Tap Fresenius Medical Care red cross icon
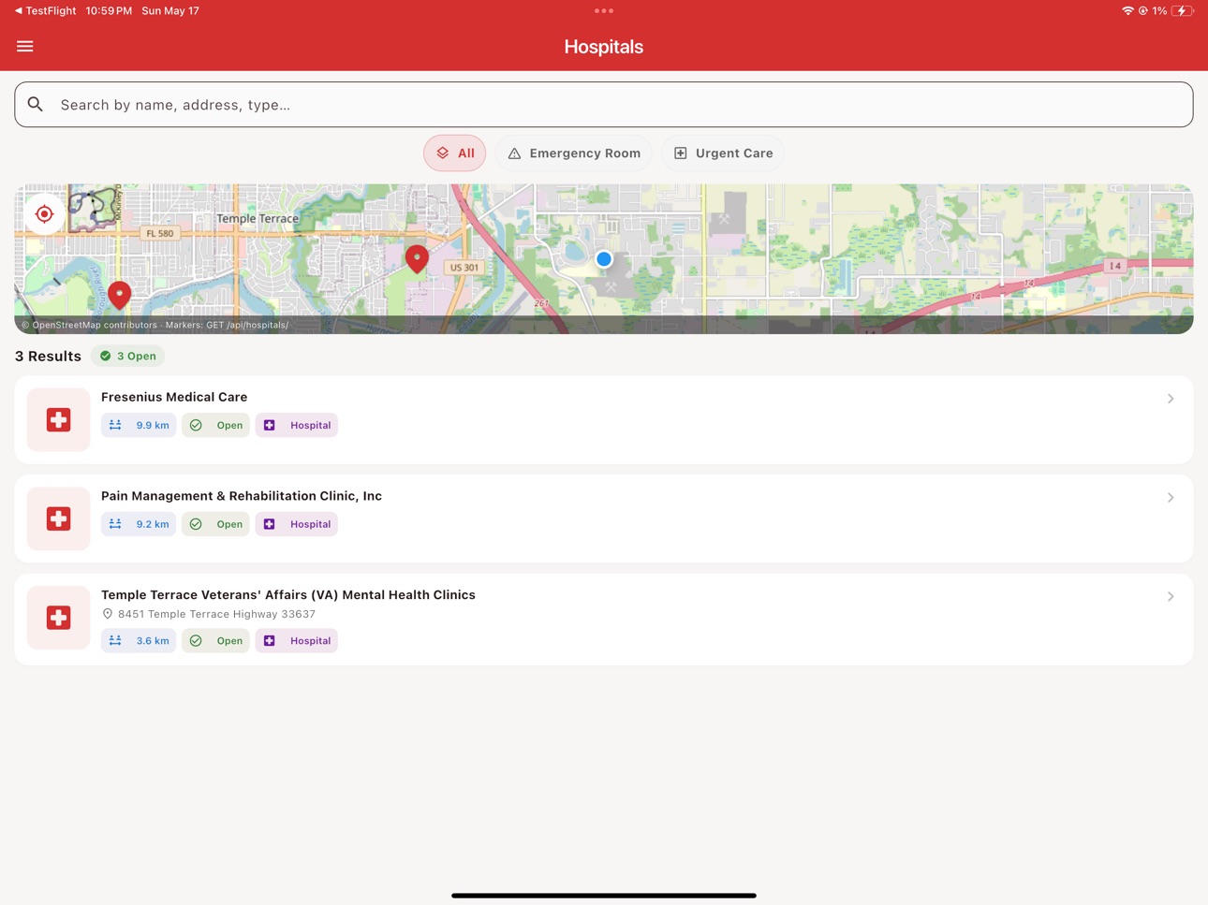The width and height of the screenshot is (1208, 905). tap(58, 419)
